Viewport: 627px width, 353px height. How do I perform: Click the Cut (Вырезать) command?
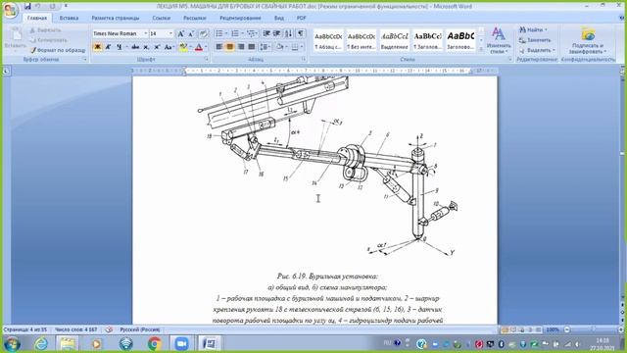click(46, 30)
